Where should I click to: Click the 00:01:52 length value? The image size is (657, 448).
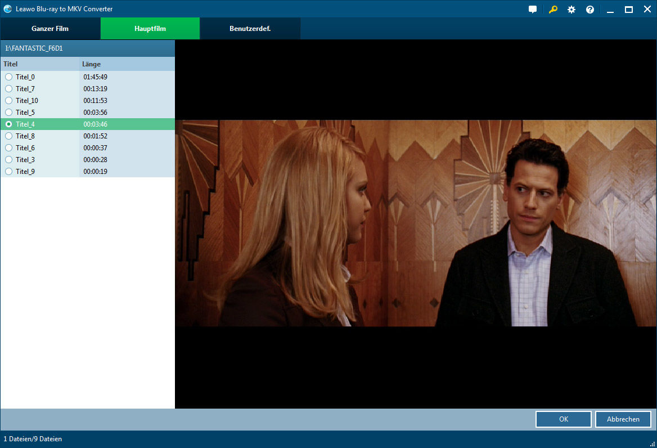pyautogui.click(x=95, y=136)
